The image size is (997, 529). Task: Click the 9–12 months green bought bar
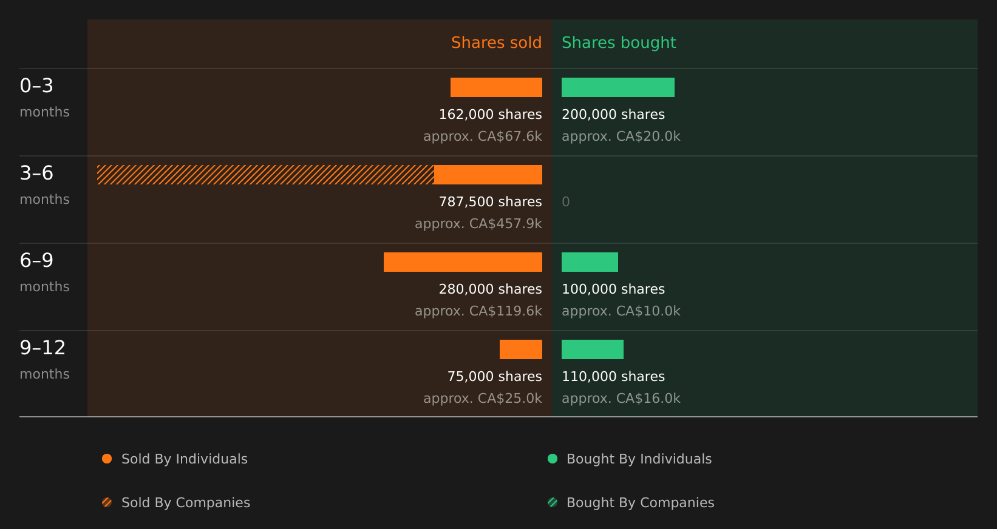point(593,349)
